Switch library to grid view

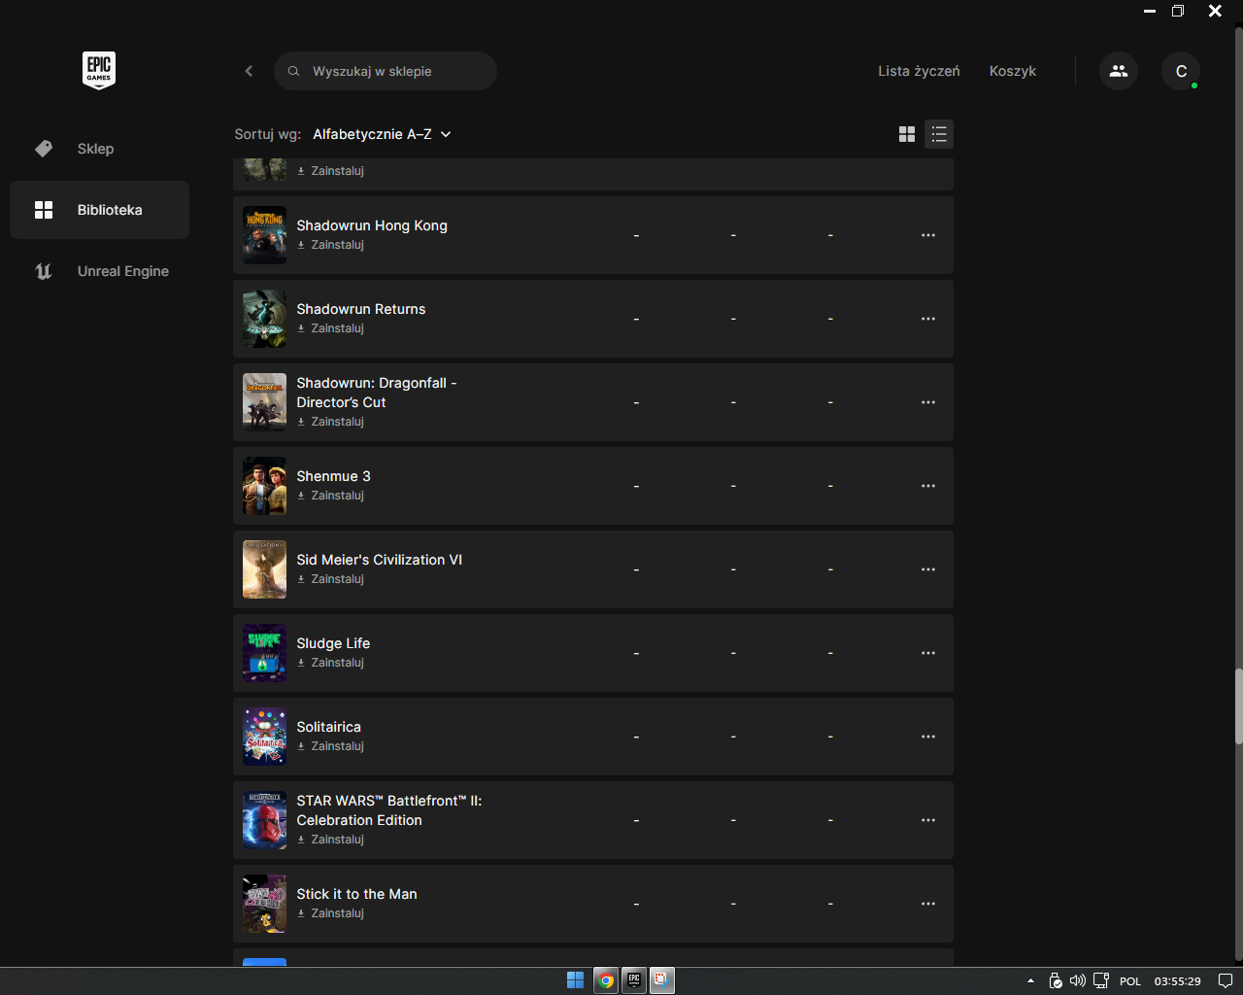[907, 134]
